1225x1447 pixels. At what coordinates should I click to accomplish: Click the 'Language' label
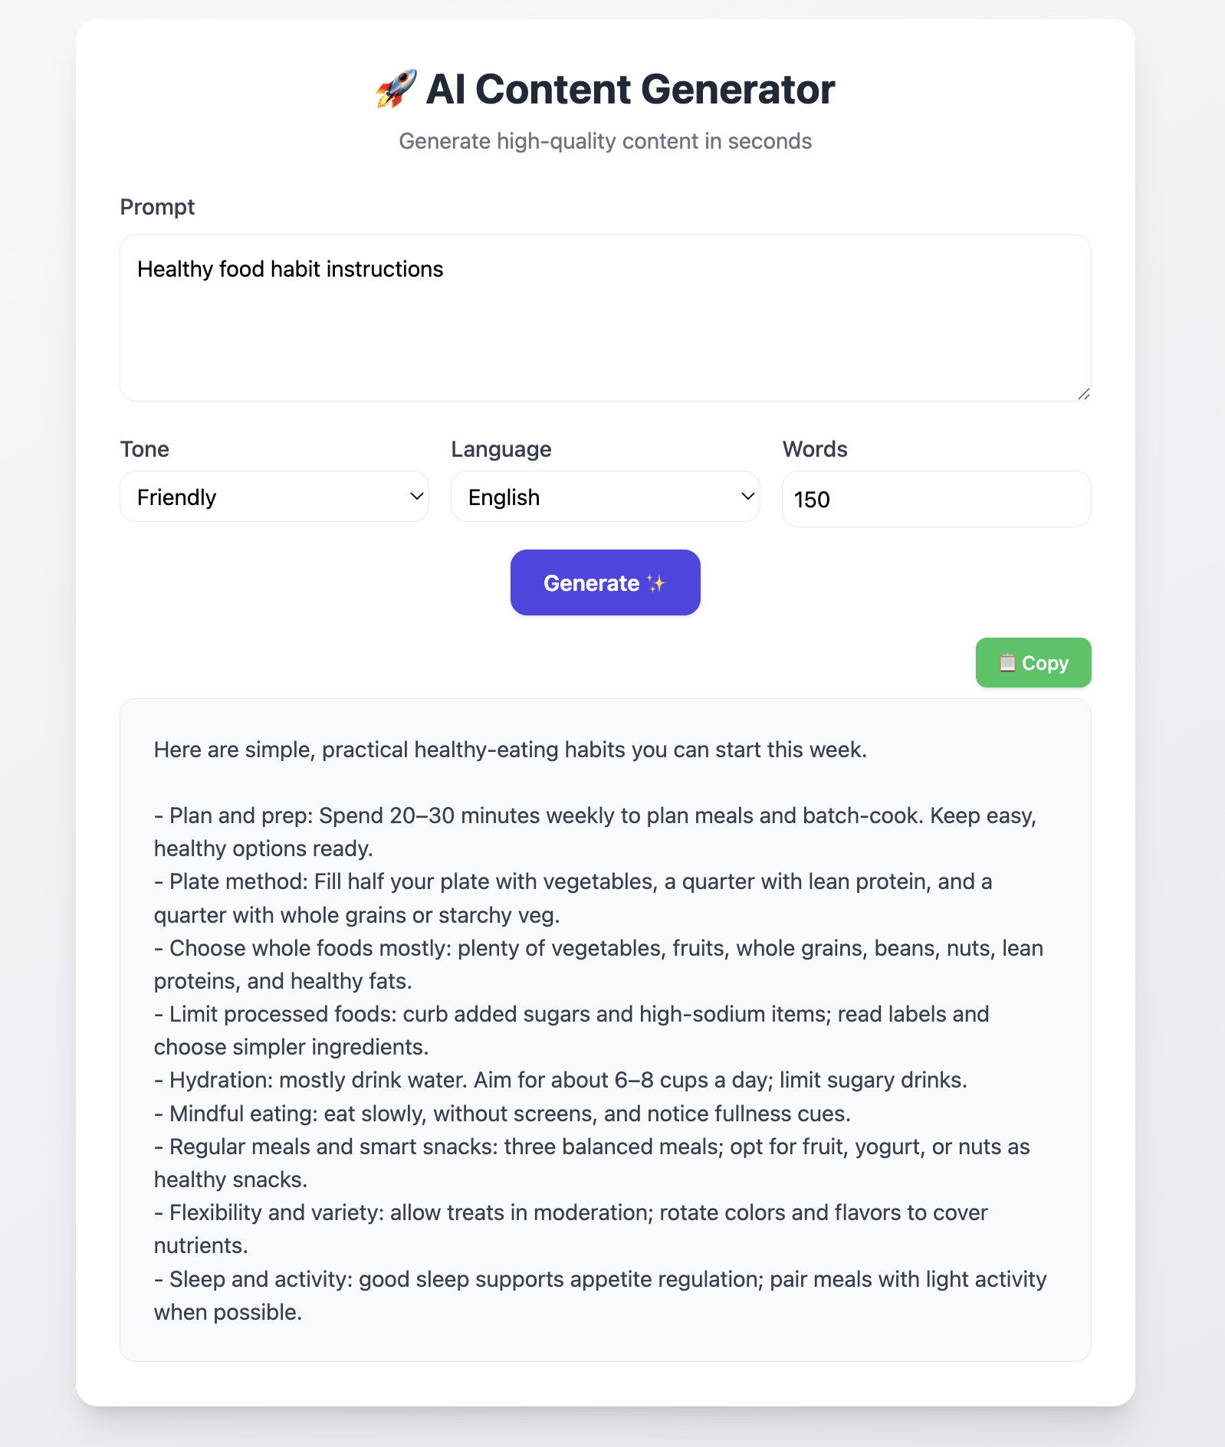coord(501,449)
